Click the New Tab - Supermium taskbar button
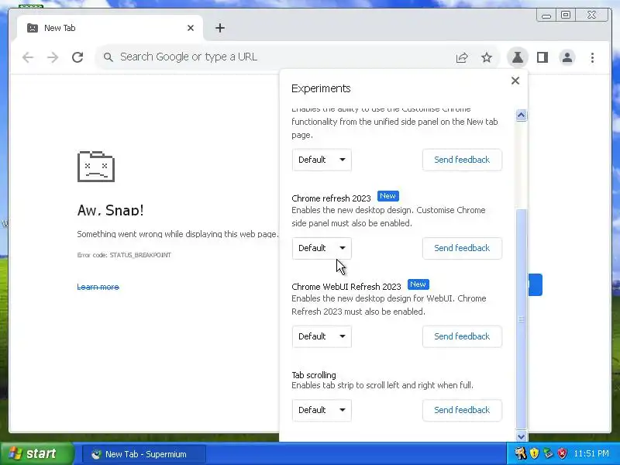The image size is (620, 465). pyautogui.click(x=144, y=454)
